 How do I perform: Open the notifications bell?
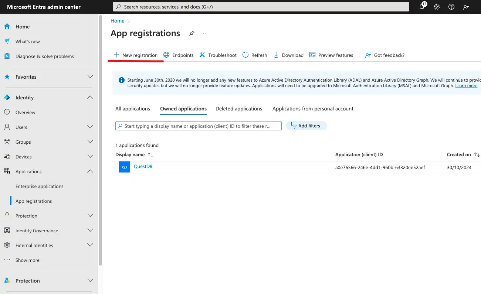click(x=422, y=6)
